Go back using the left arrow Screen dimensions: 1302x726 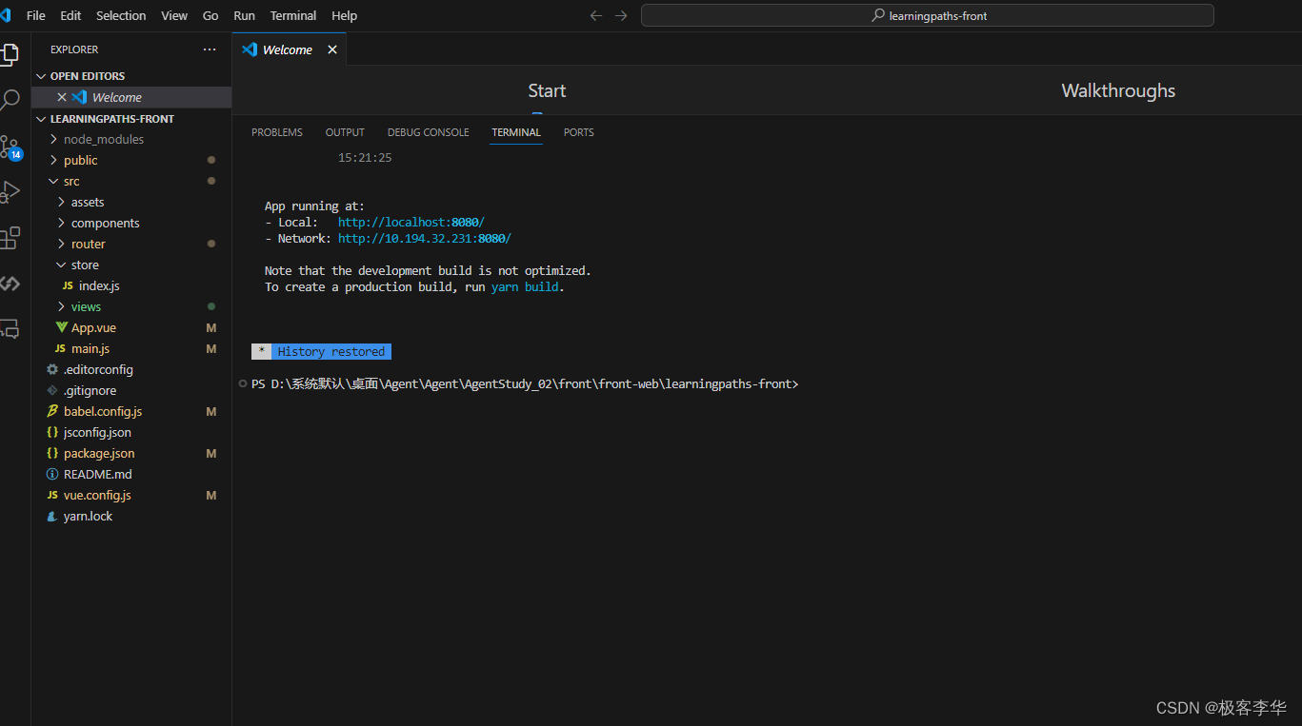coord(596,15)
